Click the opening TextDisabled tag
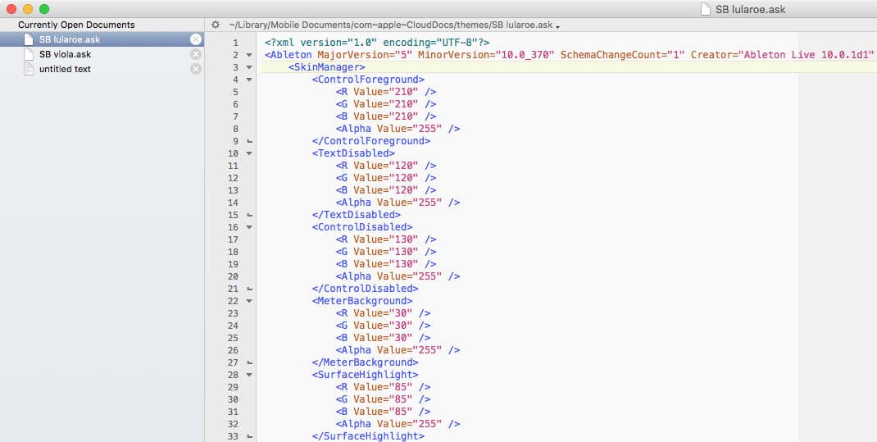 (353, 153)
